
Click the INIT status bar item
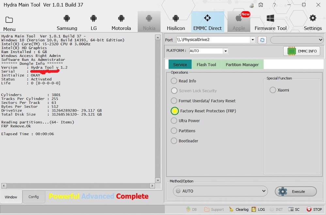point(276,209)
